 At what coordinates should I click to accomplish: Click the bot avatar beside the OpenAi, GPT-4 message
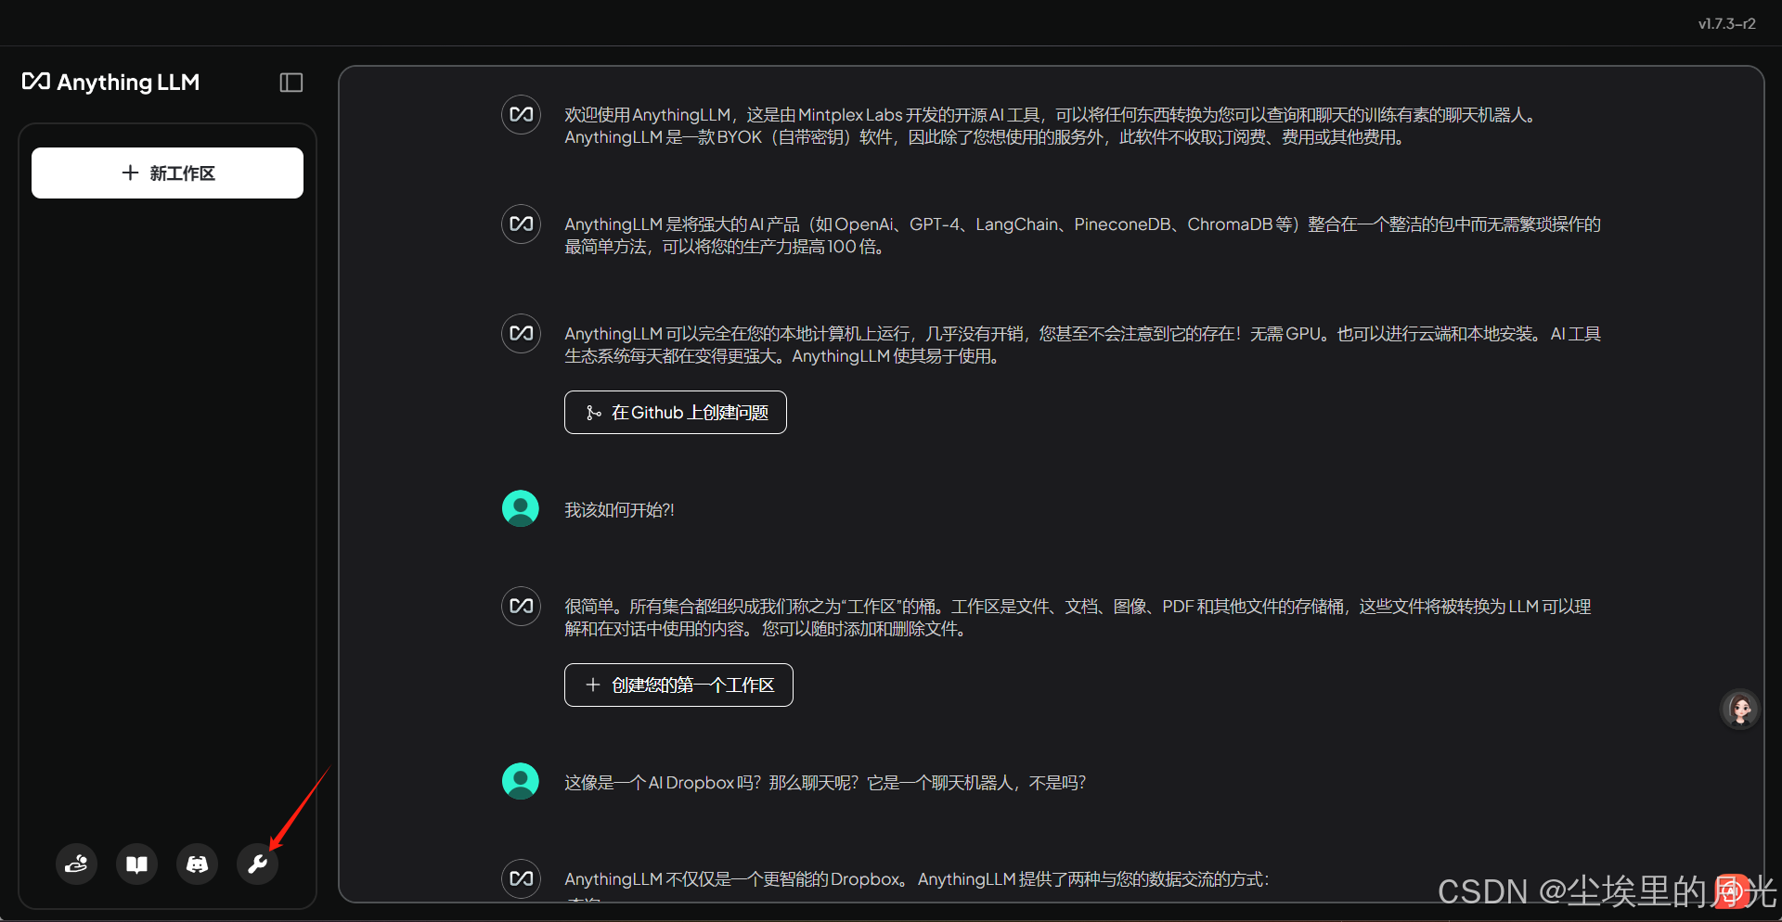522,224
